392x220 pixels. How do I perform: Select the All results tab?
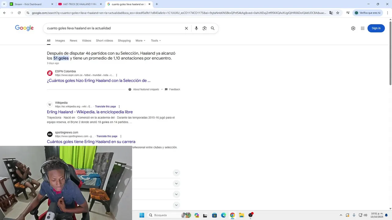pyautogui.click(x=48, y=41)
